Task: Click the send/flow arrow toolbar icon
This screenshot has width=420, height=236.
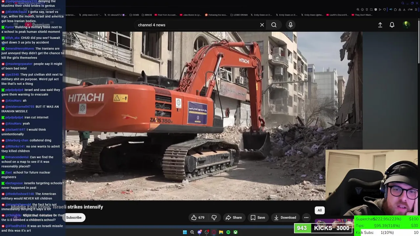Action: (x=380, y=10)
